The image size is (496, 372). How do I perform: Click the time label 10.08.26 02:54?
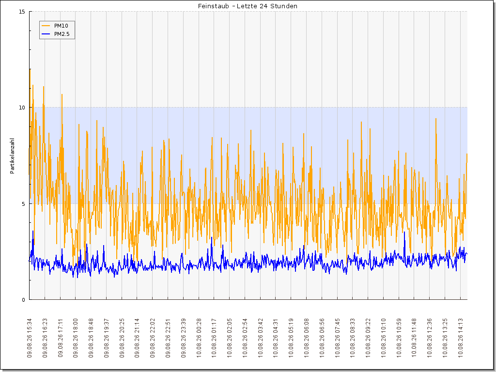(x=245, y=338)
